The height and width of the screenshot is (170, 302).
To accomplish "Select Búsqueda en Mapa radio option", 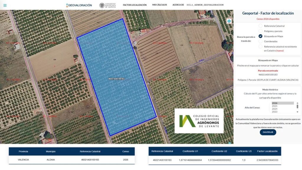I will tap(260, 36).
